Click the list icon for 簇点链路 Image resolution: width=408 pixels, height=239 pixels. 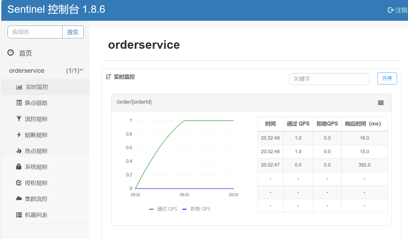19,103
